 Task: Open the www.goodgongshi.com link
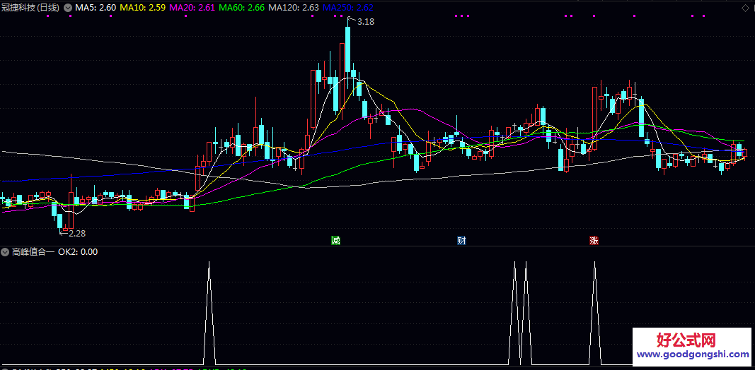click(x=693, y=356)
